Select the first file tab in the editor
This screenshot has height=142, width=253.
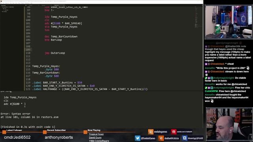point(33,5)
